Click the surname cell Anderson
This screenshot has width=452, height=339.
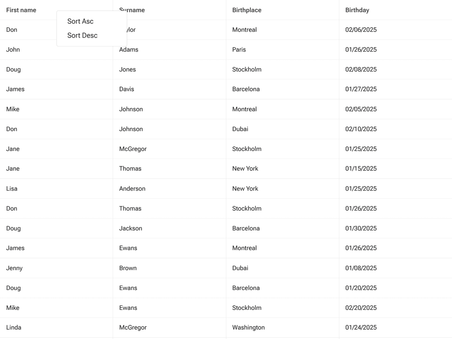pyautogui.click(x=132, y=188)
